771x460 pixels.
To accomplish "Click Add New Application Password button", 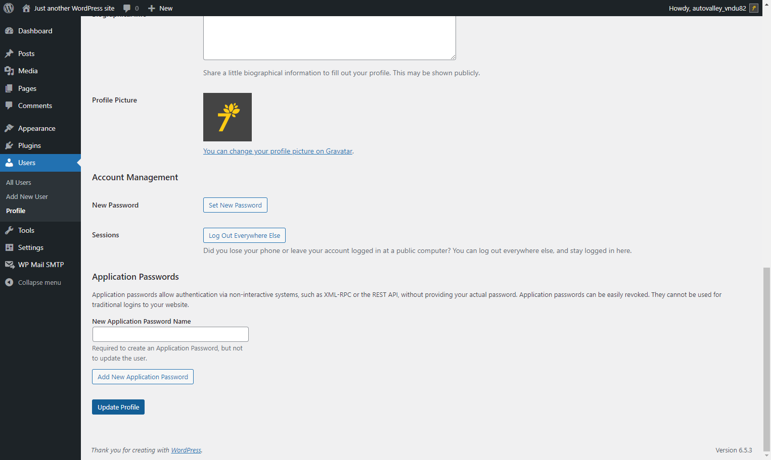I will pyautogui.click(x=143, y=377).
